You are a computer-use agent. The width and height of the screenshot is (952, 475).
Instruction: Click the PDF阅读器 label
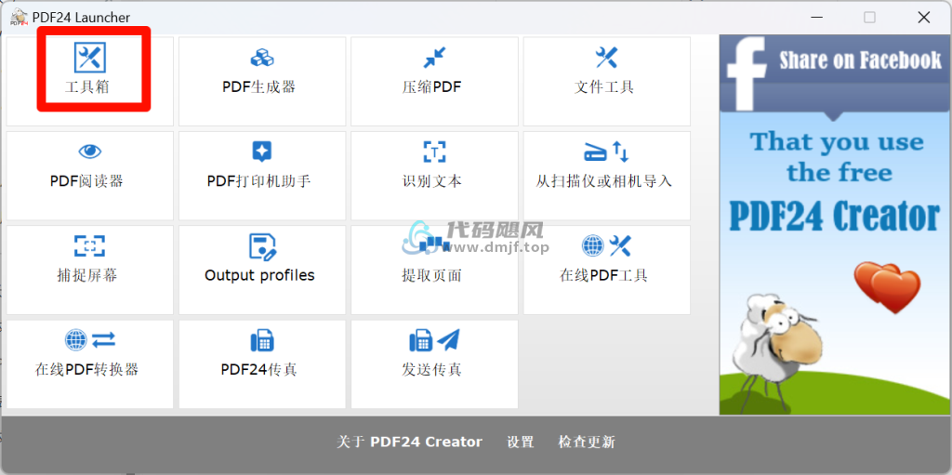[86, 181]
